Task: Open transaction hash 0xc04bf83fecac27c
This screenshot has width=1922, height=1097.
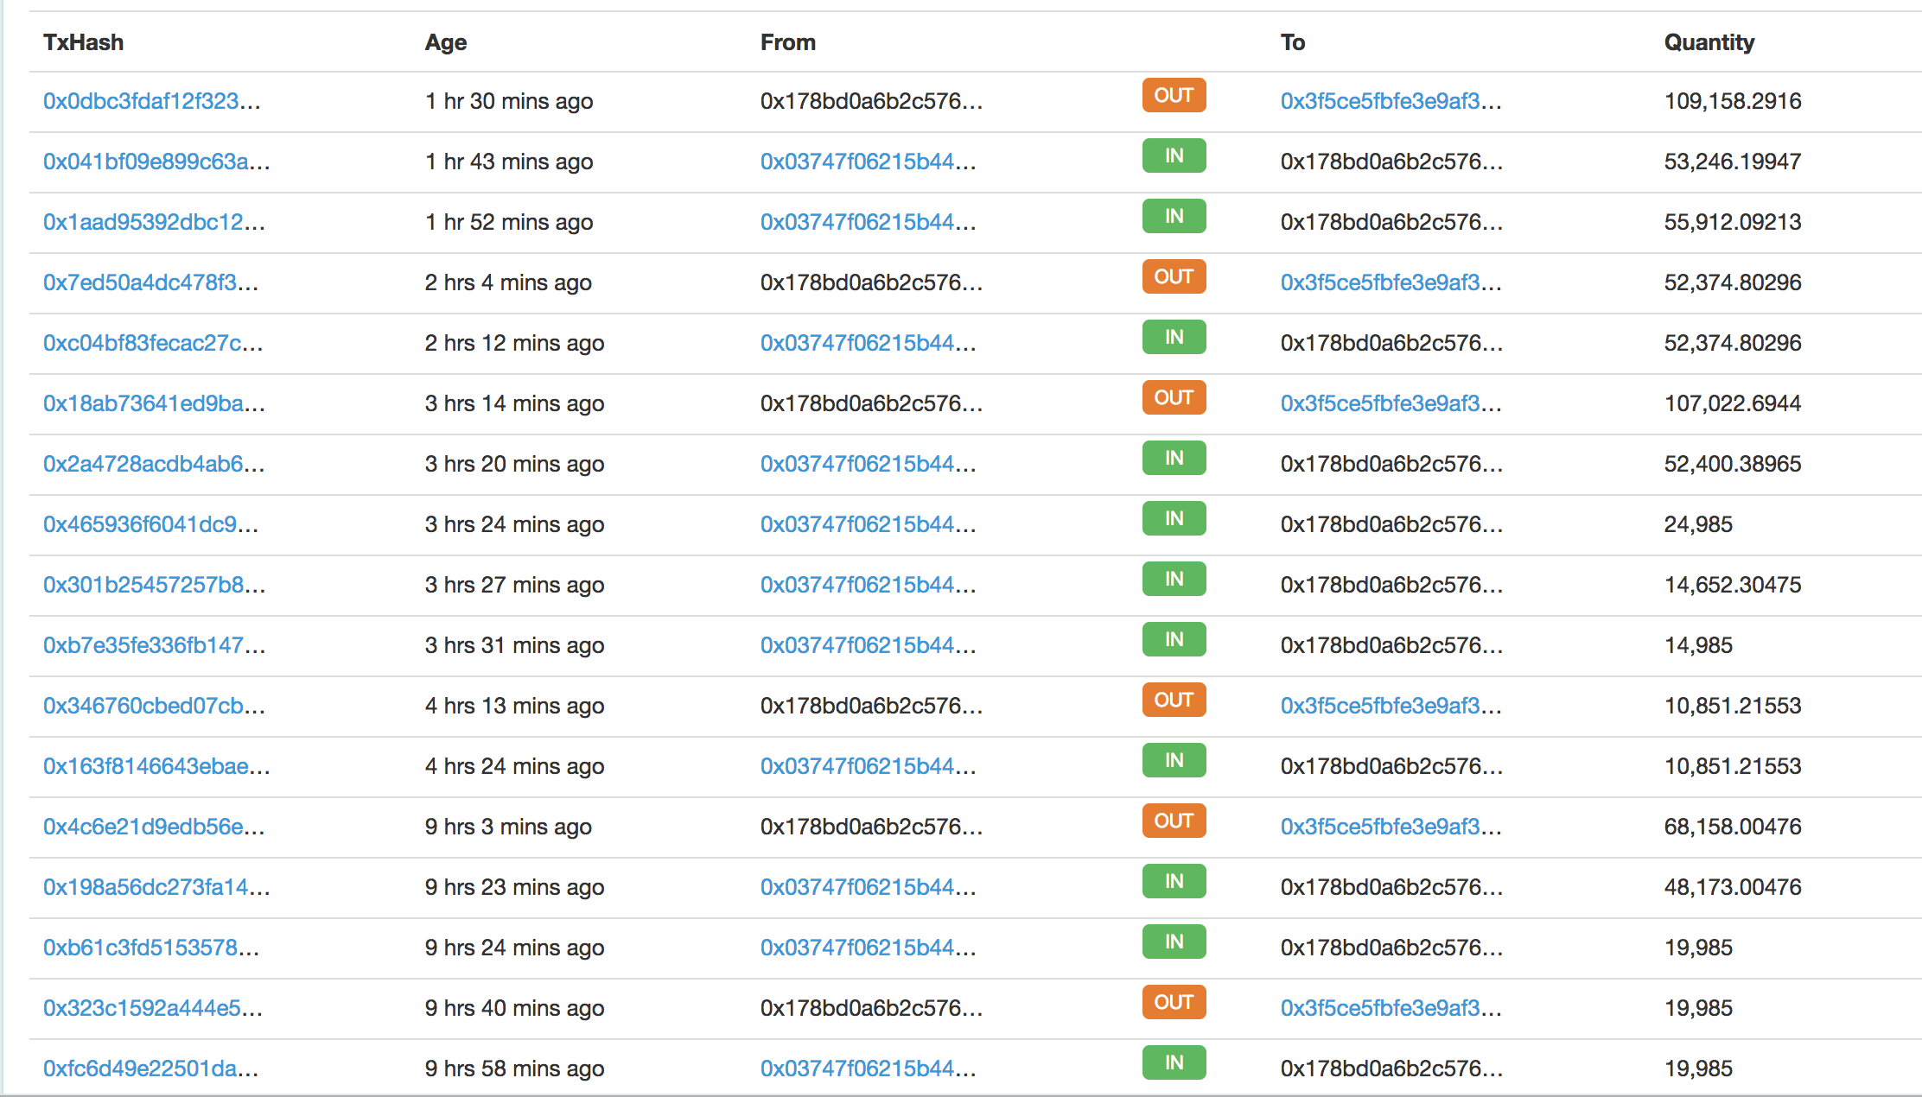Action: tap(153, 343)
